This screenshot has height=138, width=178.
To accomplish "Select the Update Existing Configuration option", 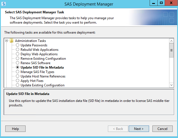I will pos(18,85).
